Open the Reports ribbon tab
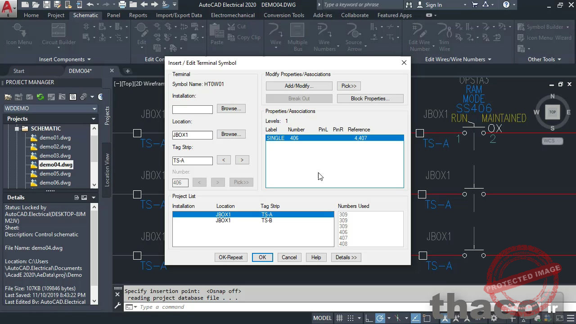Viewport: 576px width, 324px height. click(x=138, y=15)
